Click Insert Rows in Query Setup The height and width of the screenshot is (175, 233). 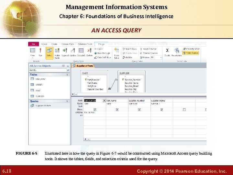tap(129, 49)
